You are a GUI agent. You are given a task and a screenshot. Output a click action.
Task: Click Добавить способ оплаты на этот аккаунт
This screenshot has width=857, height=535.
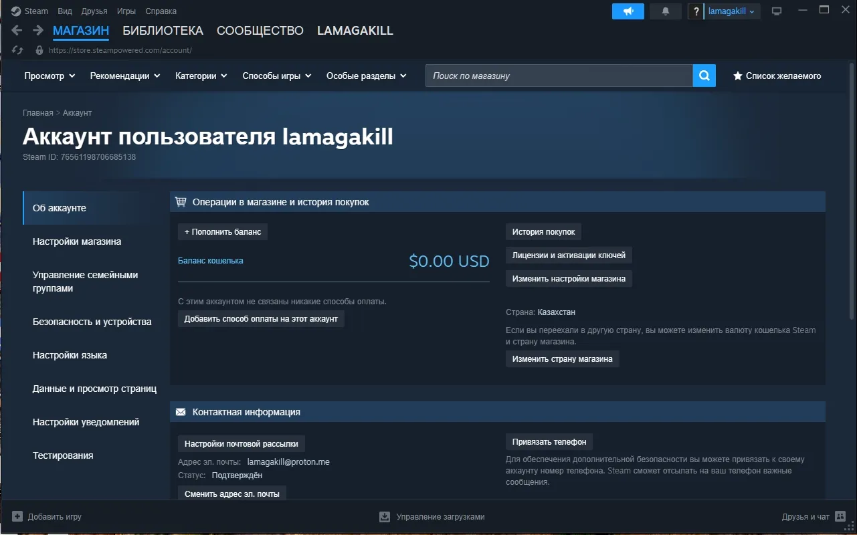[261, 319]
